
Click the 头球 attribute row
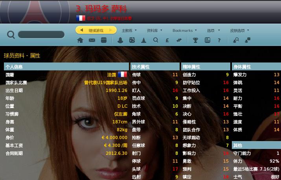[155, 169]
